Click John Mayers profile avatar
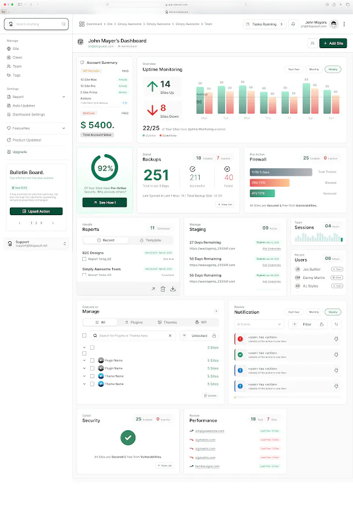Image resolution: width=353 pixels, height=508 pixels. [x=334, y=24]
